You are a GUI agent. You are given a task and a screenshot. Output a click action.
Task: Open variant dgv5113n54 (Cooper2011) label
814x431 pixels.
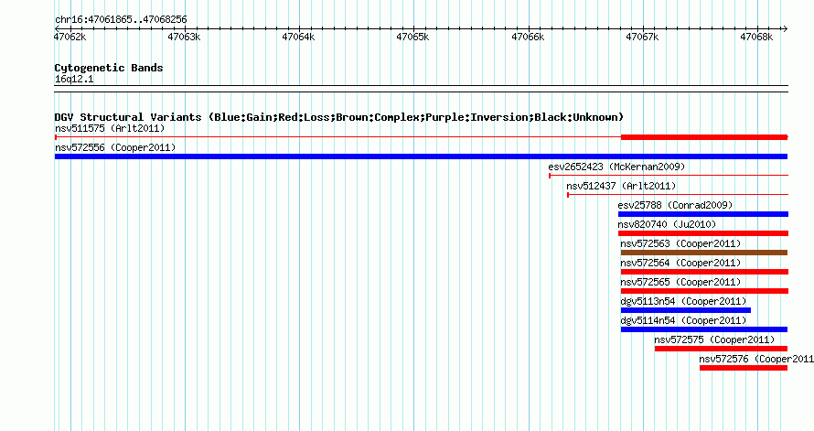pos(684,302)
